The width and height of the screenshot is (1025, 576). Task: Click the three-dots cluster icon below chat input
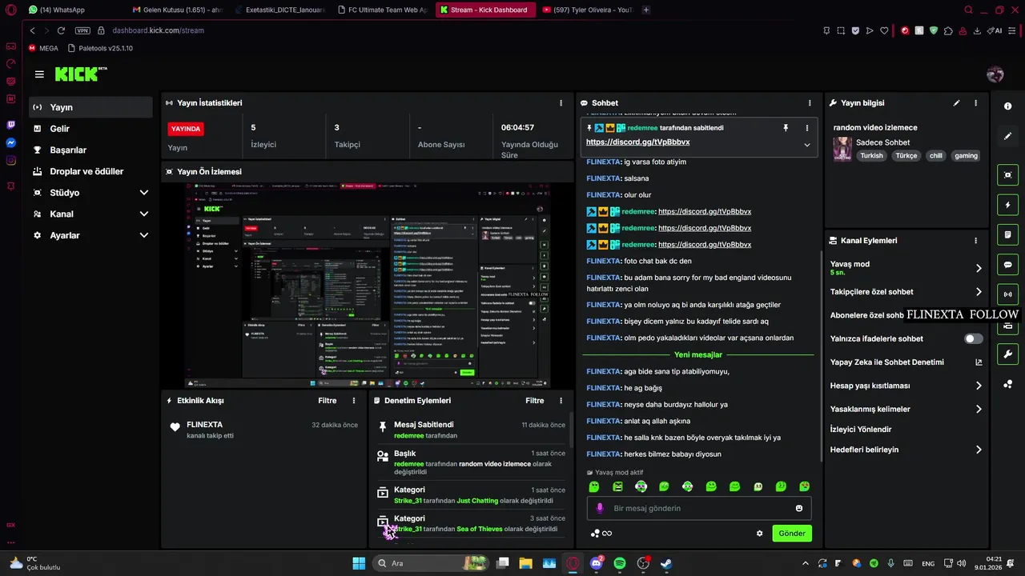click(x=594, y=534)
